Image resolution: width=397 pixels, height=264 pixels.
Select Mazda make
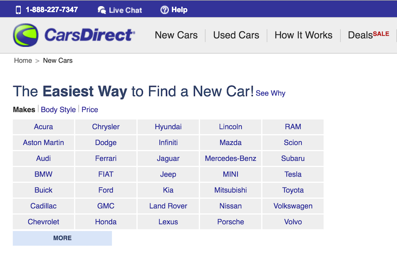(x=230, y=142)
